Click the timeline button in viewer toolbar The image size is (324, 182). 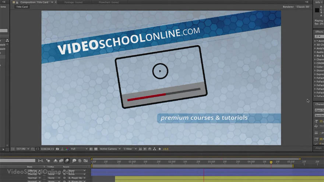pyautogui.click(x=149, y=149)
